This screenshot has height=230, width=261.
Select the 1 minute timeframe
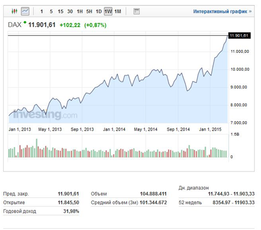(x=42, y=12)
